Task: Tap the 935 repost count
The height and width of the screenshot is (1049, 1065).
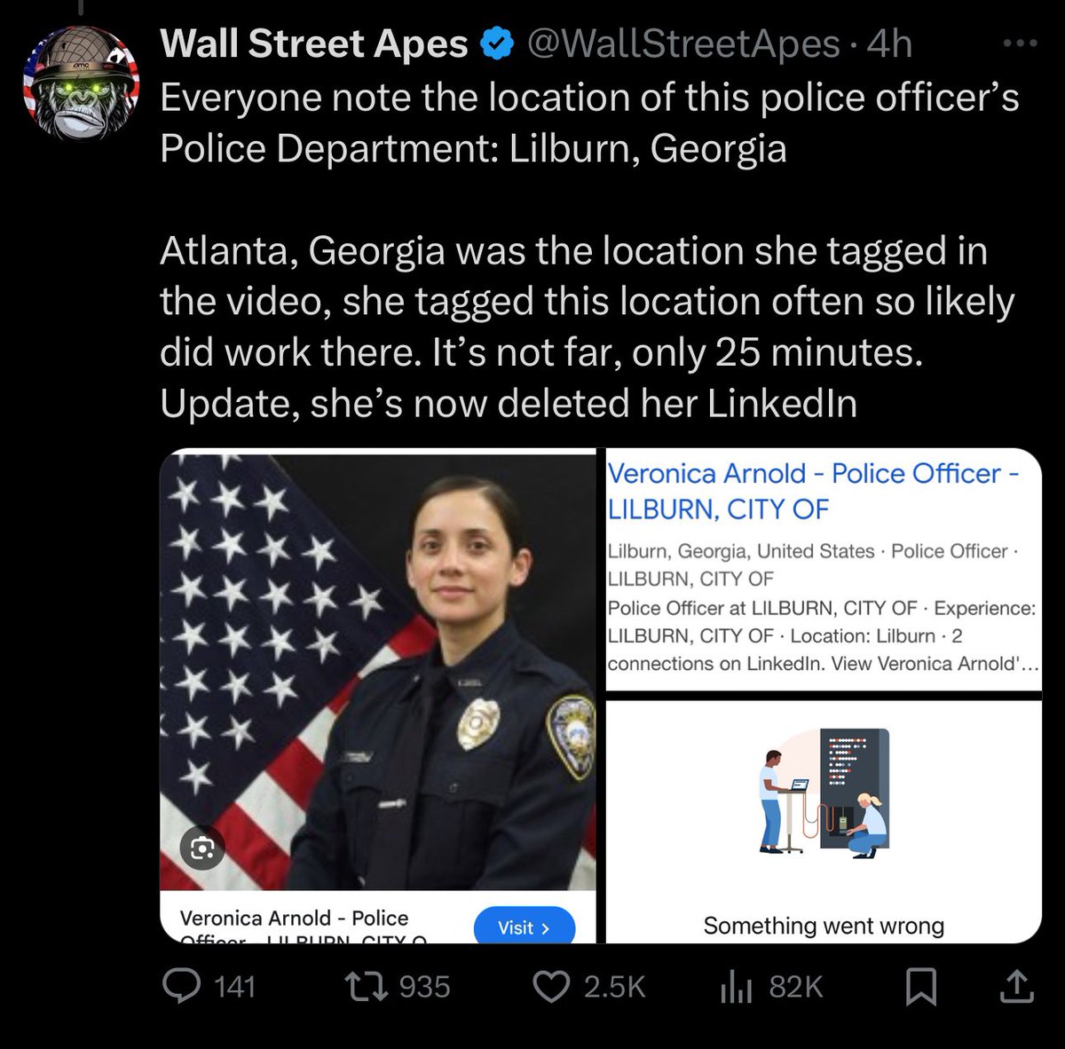Action: pos(424,987)
